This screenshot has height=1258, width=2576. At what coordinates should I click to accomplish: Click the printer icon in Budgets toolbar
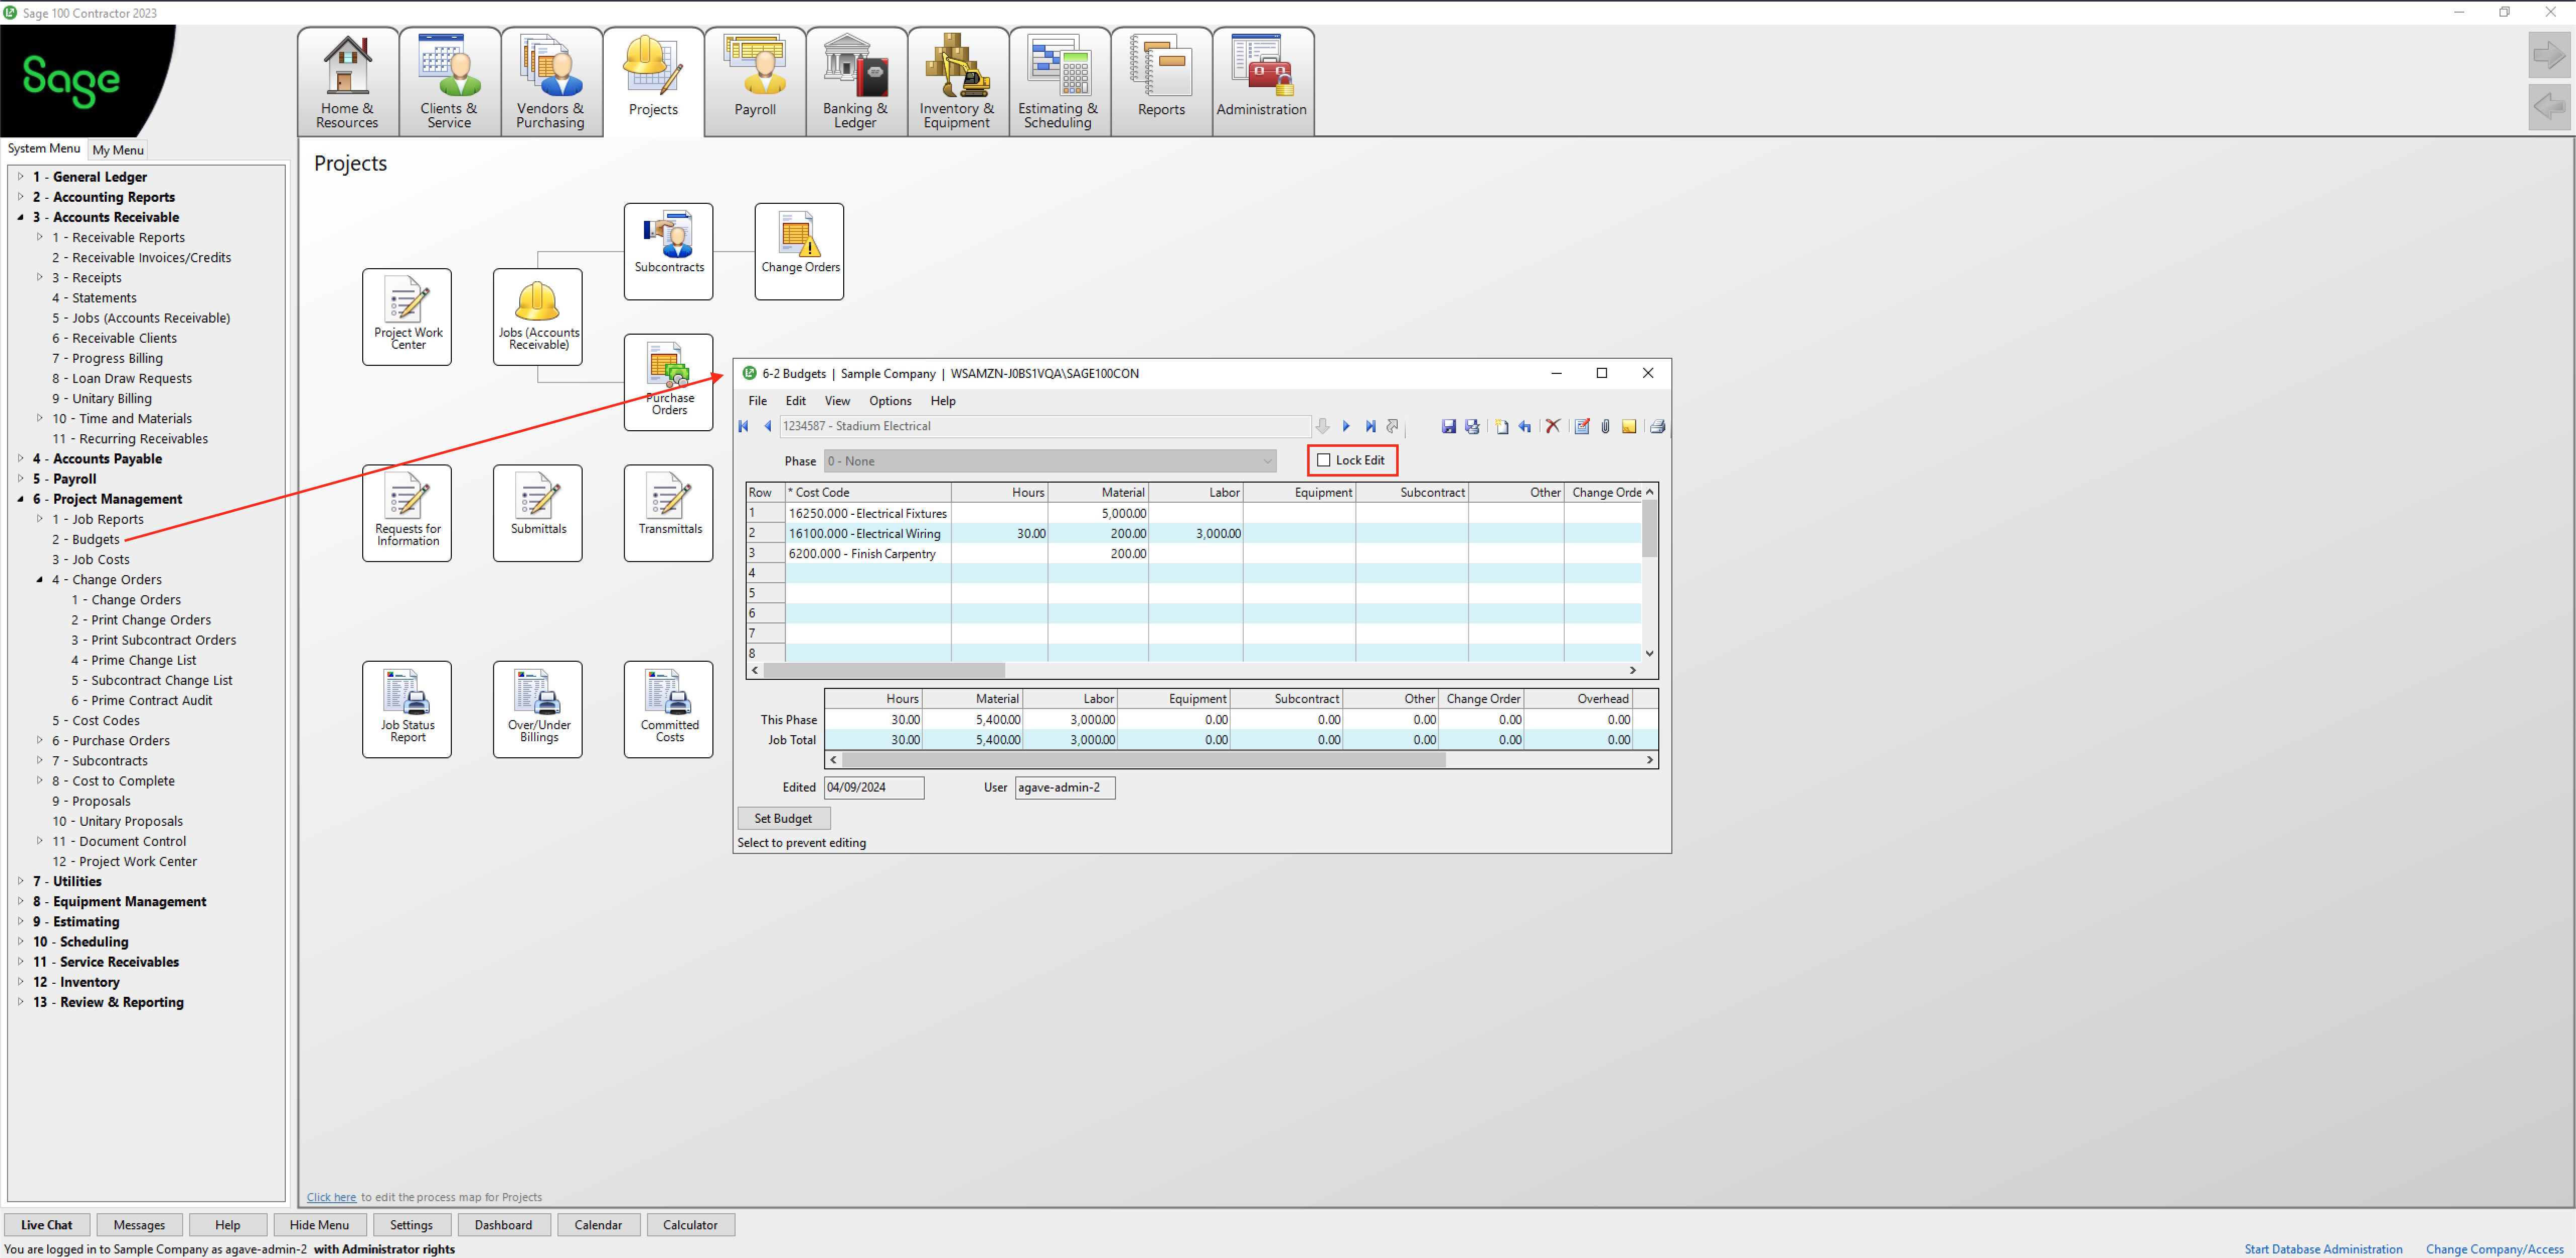pyautogui.click(x=1657, y=427)
